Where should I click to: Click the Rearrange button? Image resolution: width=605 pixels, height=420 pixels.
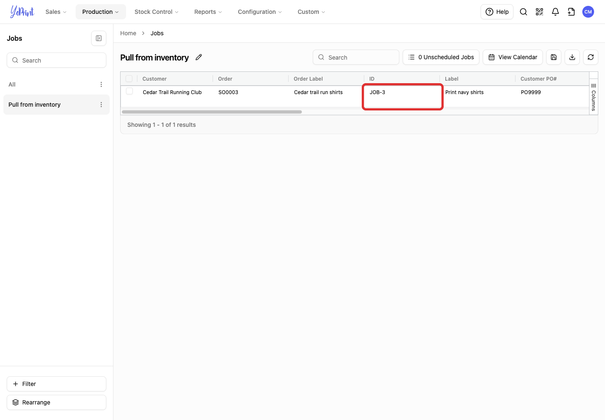click(x=56, y=402)
